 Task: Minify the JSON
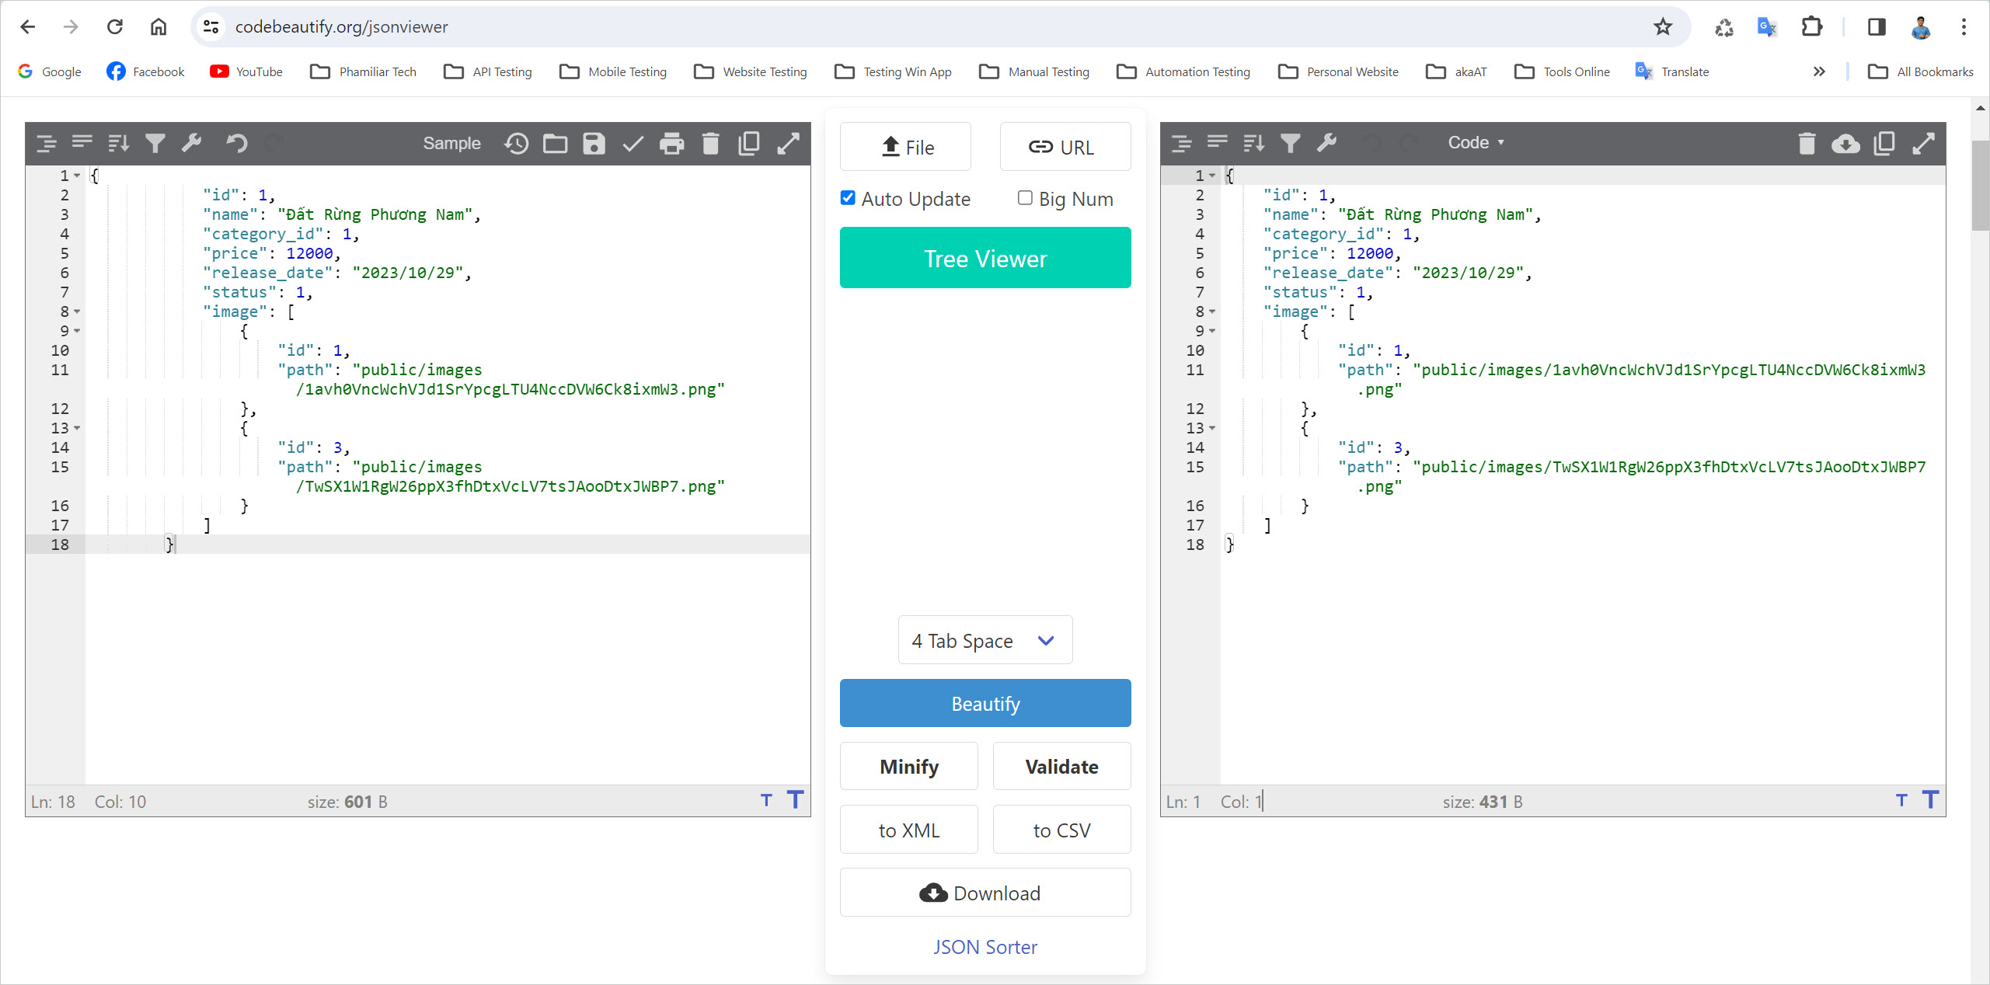tap(909, 766)
